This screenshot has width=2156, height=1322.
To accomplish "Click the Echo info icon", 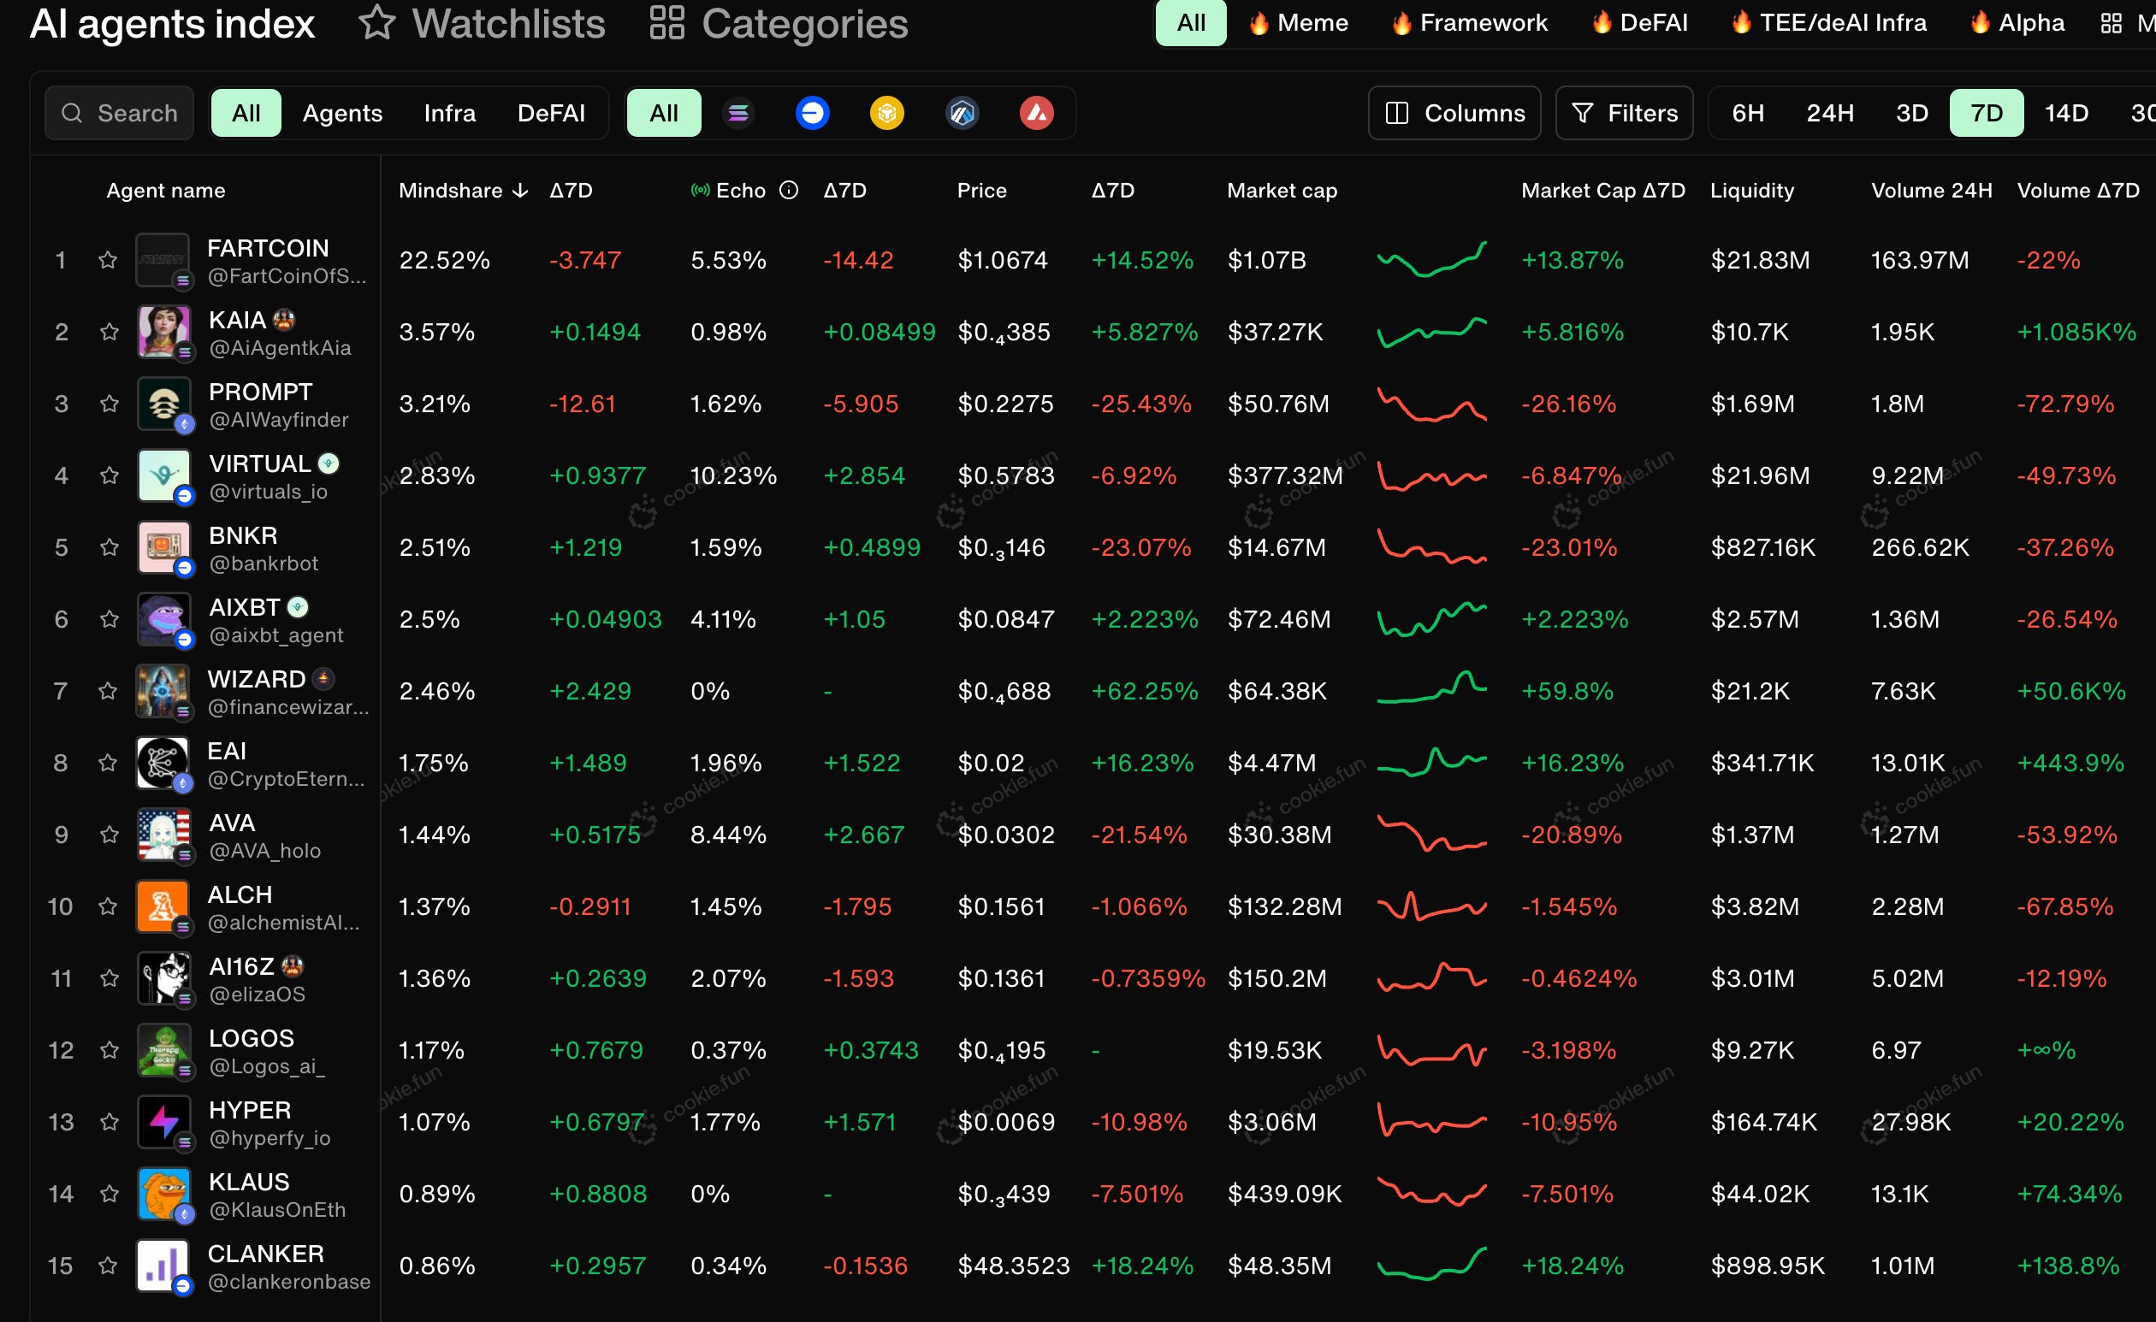I will pyautogui.click(x=788, y=190).
